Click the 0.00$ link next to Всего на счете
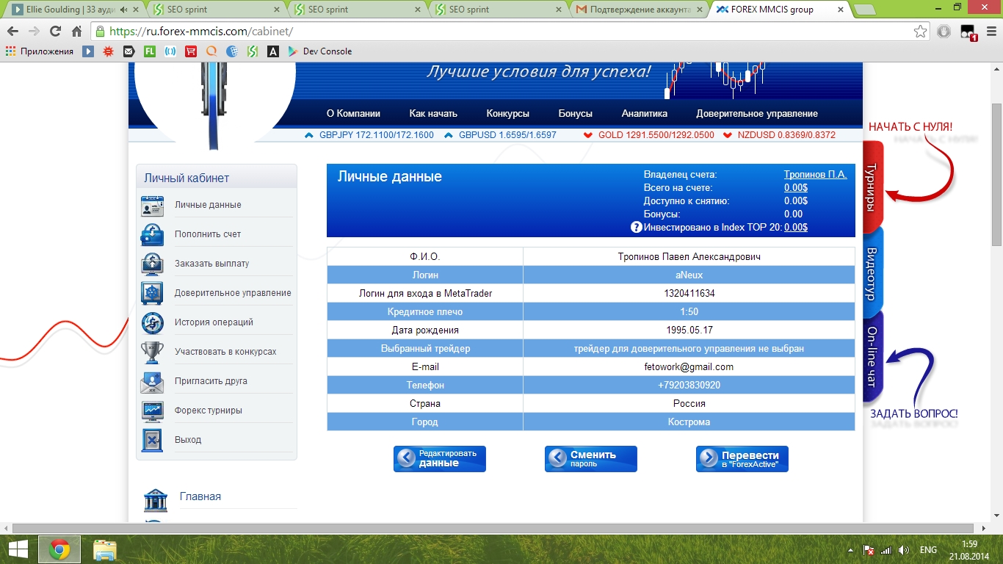The width and height of the screenshot is (1003, 564). (x=796, y=188)
